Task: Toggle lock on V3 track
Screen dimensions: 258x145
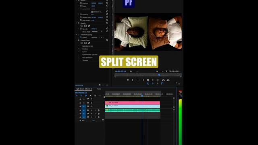Action: [80, 99]
